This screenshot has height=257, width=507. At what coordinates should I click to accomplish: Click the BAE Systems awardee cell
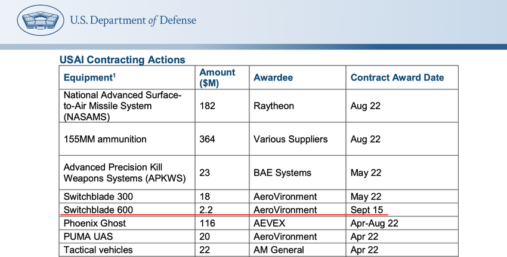tap(282, 173)
